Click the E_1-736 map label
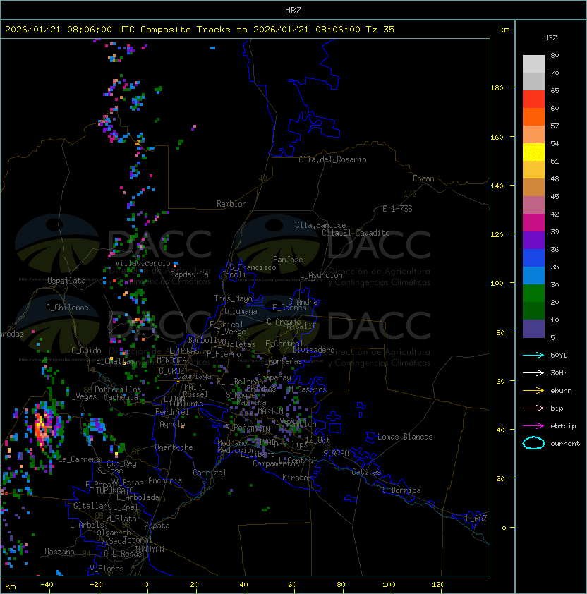587x594 pixels. pyautogui.click(x=397, y=209)
